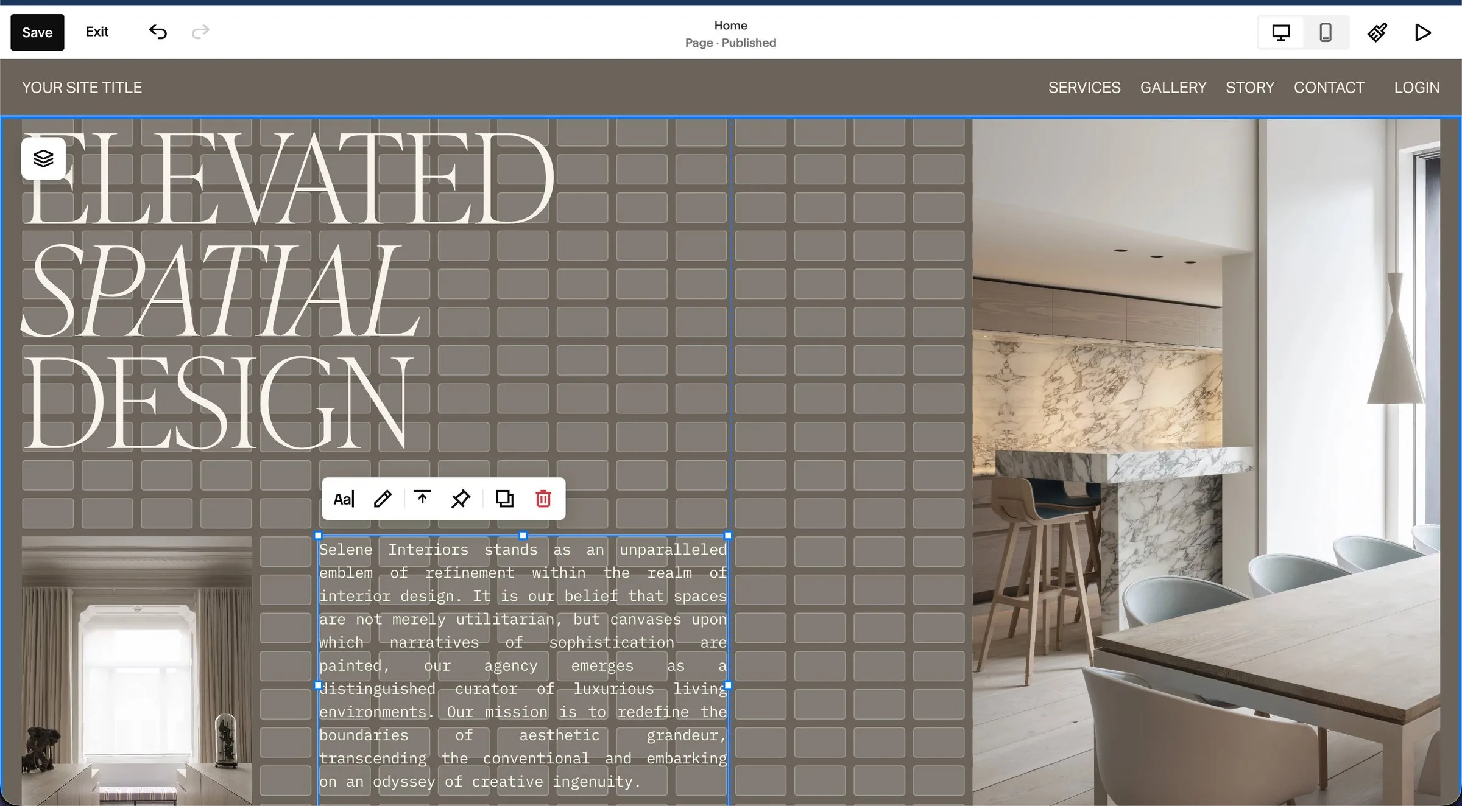Click the Page · Published status

730,43
